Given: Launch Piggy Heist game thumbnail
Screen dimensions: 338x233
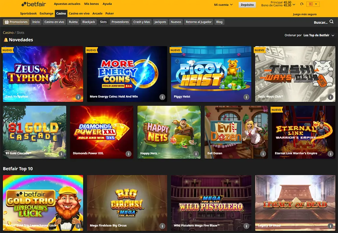Looking at the screenshot, I should [x=211, y=74].
